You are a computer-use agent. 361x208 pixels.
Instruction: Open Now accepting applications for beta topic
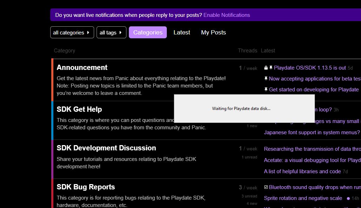(315, 79)
